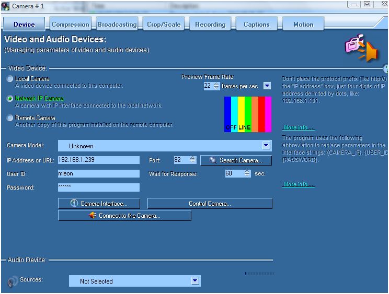Click the IP Address or URL field
Screen dimensions: 389x294
(x=99, y=160)
